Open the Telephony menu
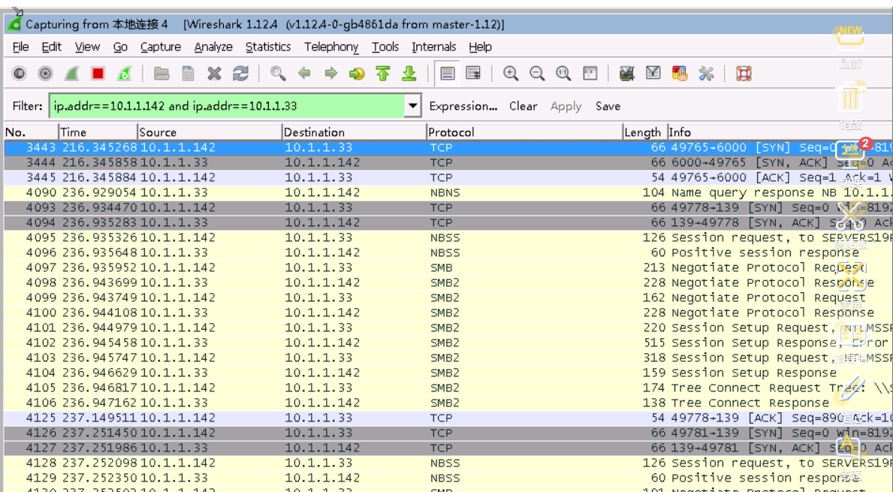Image resolution: width=893 pixels, height=492 pixels. (x=331, y=47)
